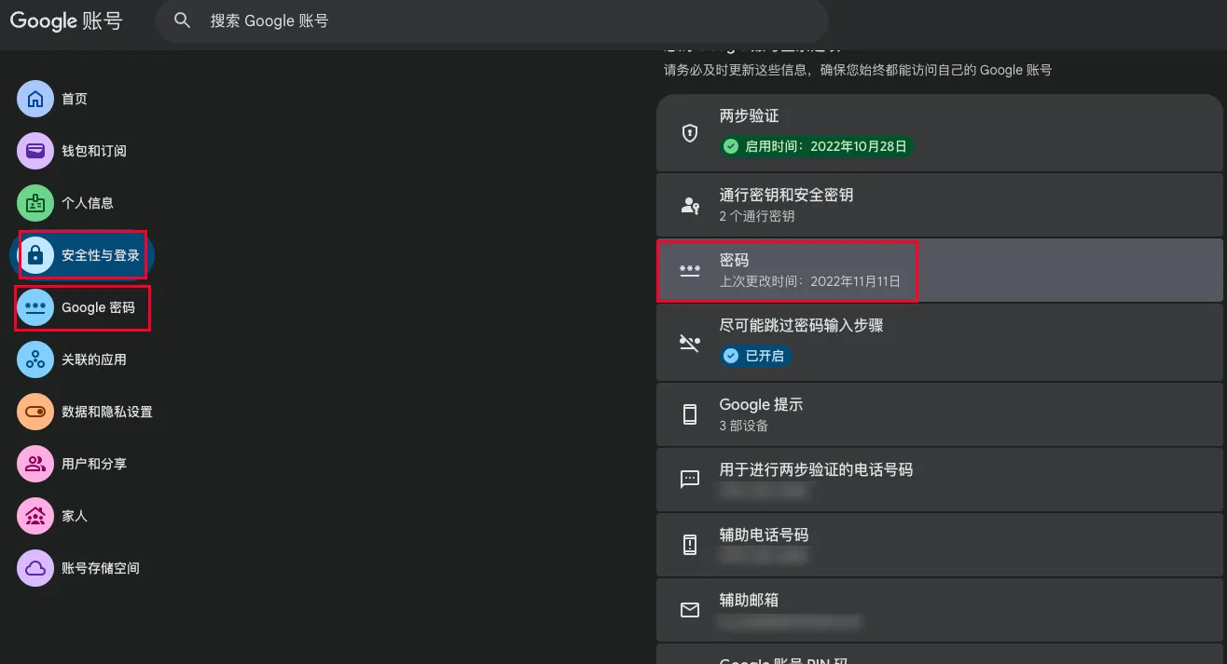Open the 辅助邮箱 setting
This screenshot has width=1227, height=664.
pyautogui.click(x=940, y=610)
